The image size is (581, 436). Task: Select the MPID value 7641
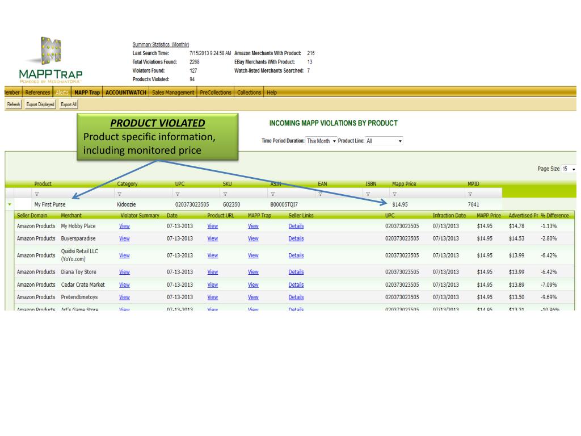coord(474,204)
